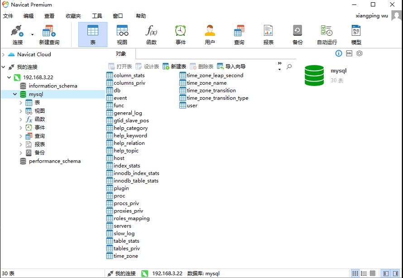Open the 查询 queries toolbar icon

click(x=239, y=35)
